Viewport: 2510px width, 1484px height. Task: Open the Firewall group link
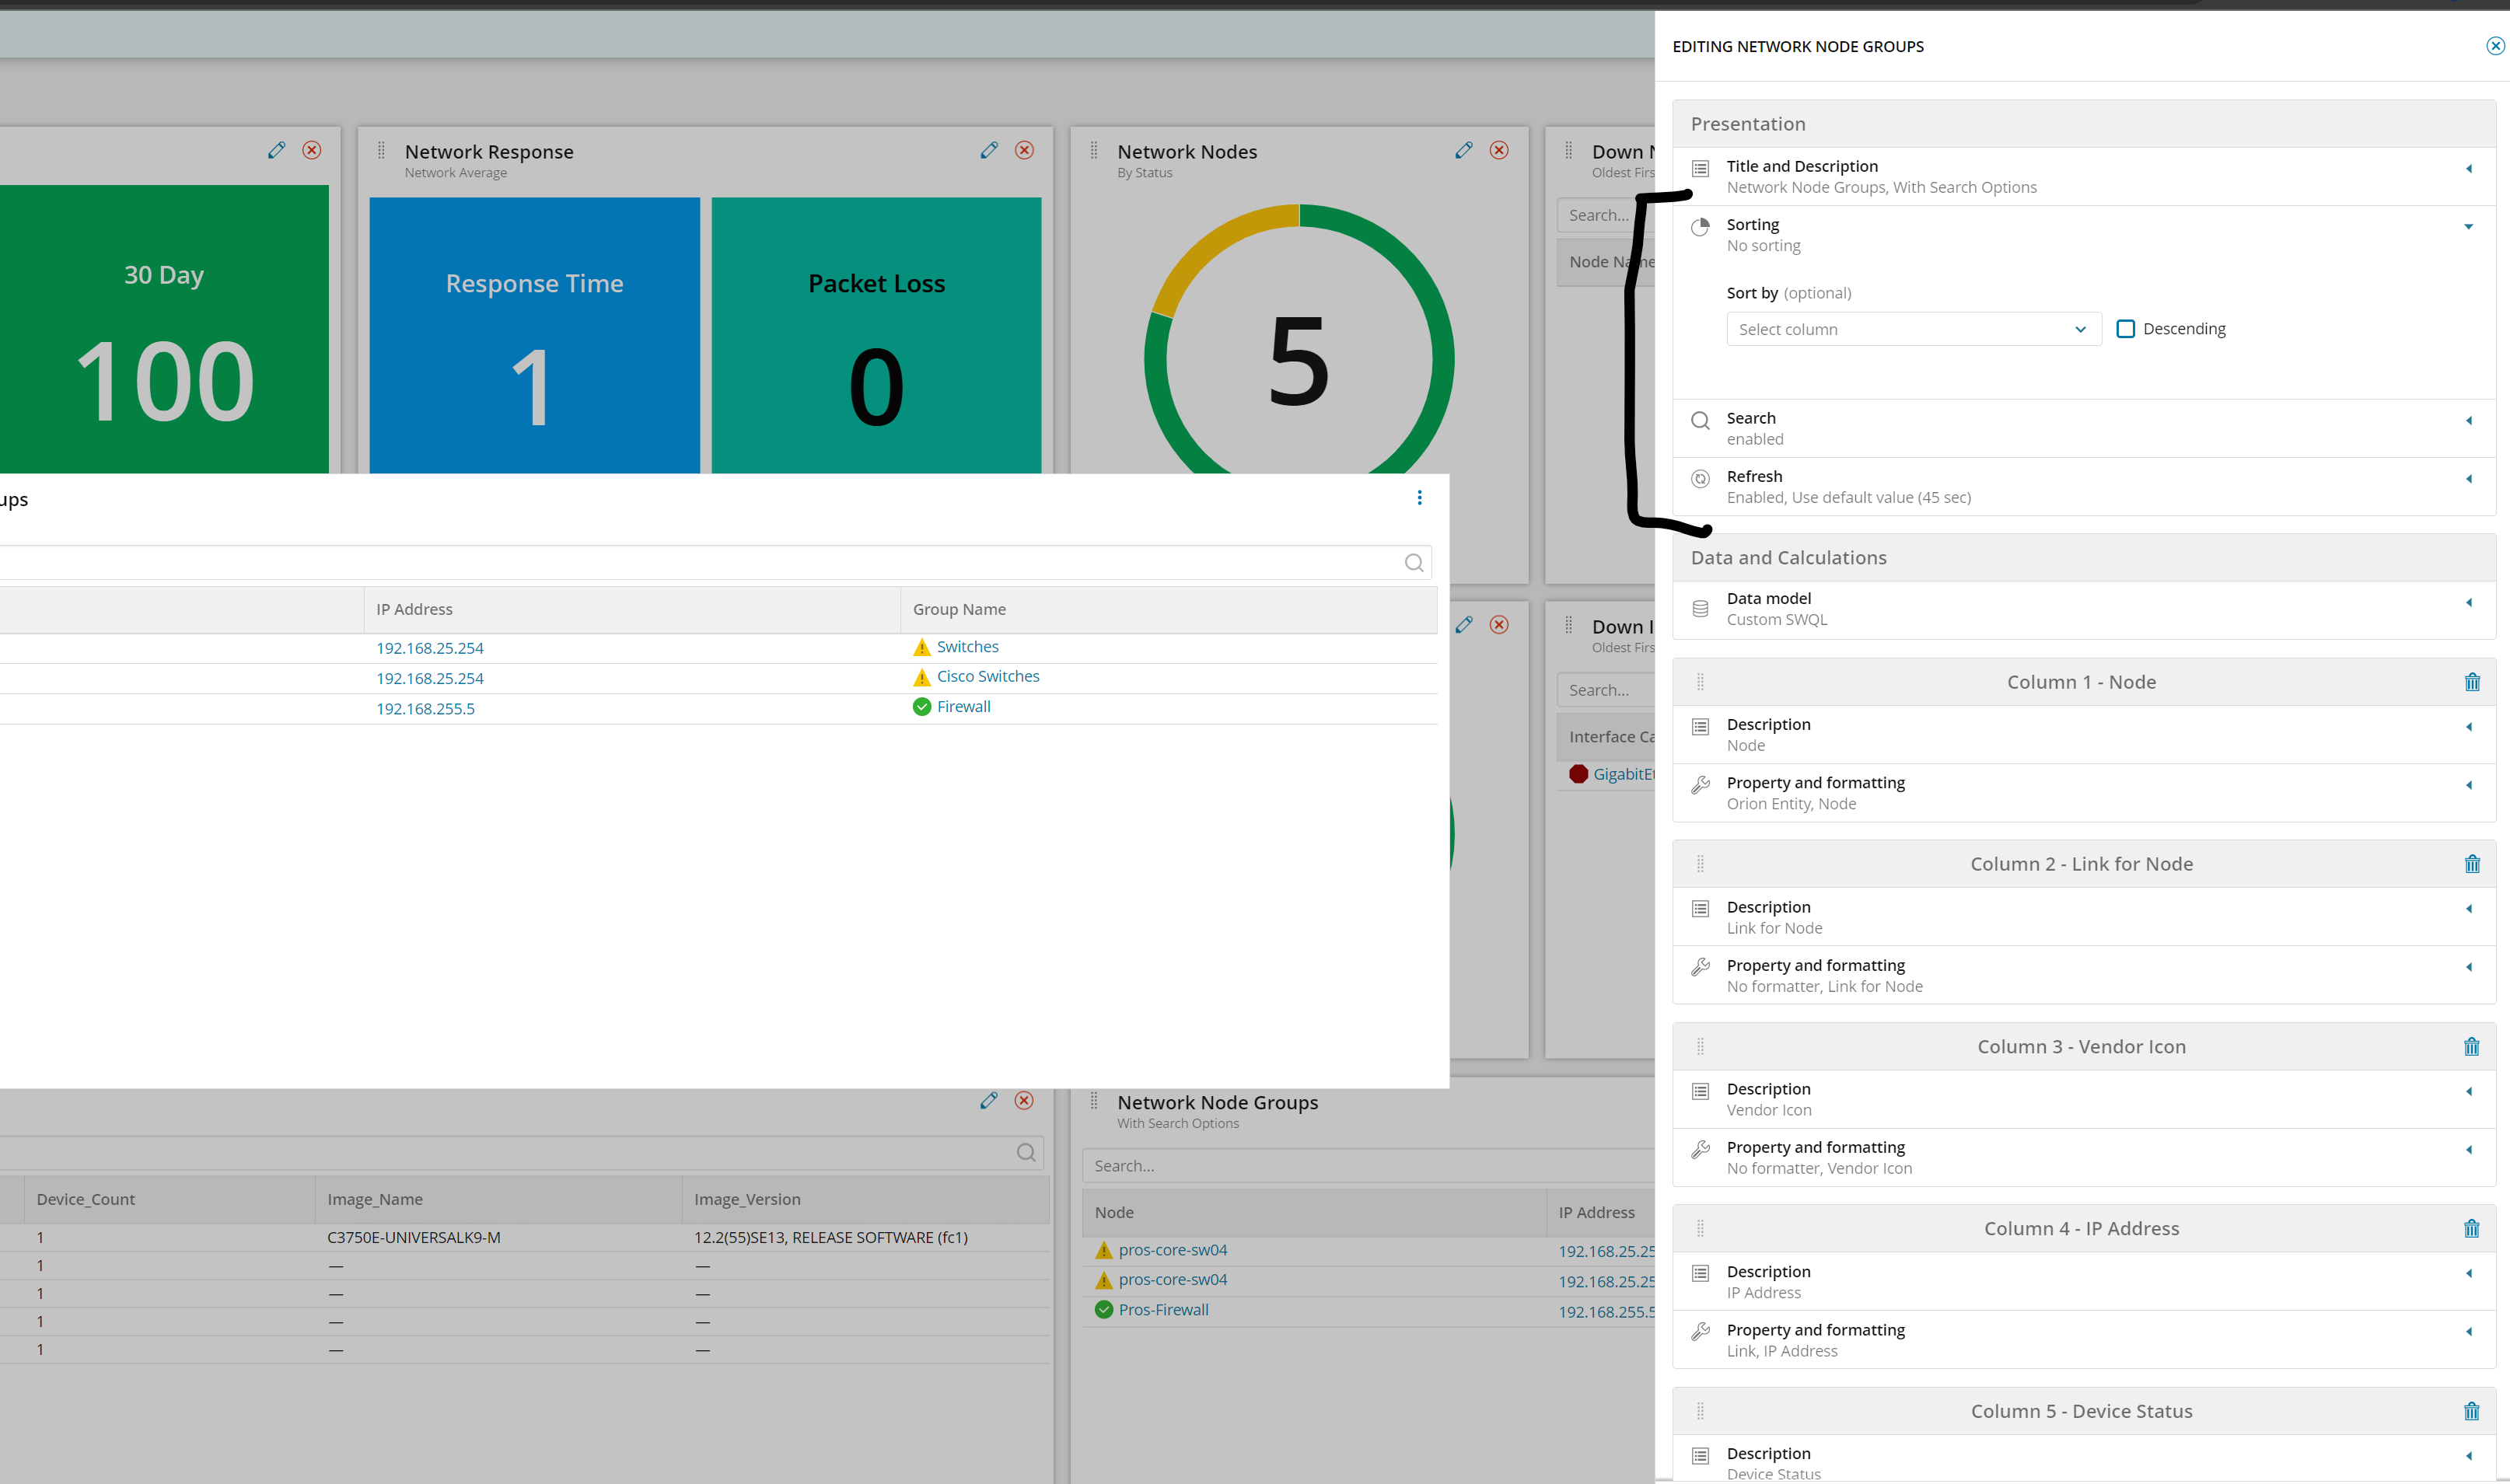coord(963,707)
